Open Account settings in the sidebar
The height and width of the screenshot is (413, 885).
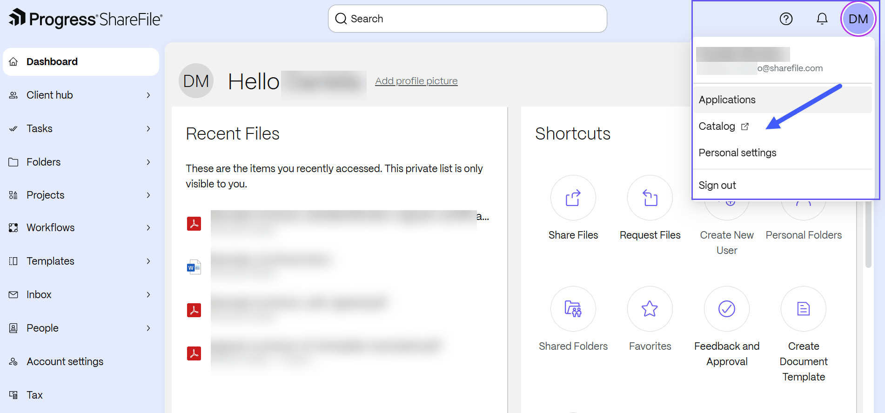(81, 362)
